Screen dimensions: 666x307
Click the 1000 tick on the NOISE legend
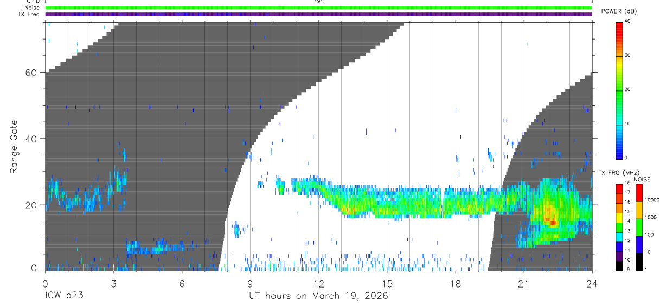point(650,217)
